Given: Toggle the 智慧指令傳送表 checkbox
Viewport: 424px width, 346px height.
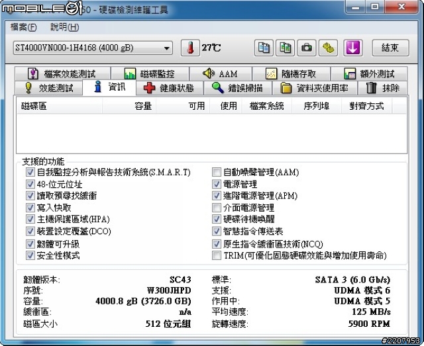Looking at the screenshot, I should tap(217, 231).
